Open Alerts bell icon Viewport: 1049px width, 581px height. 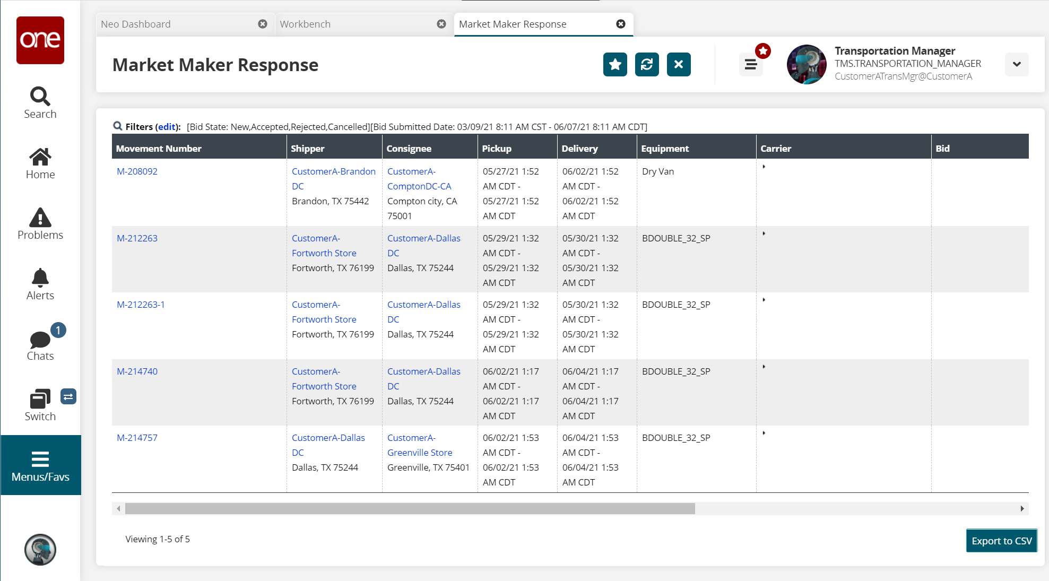point(40,284)
